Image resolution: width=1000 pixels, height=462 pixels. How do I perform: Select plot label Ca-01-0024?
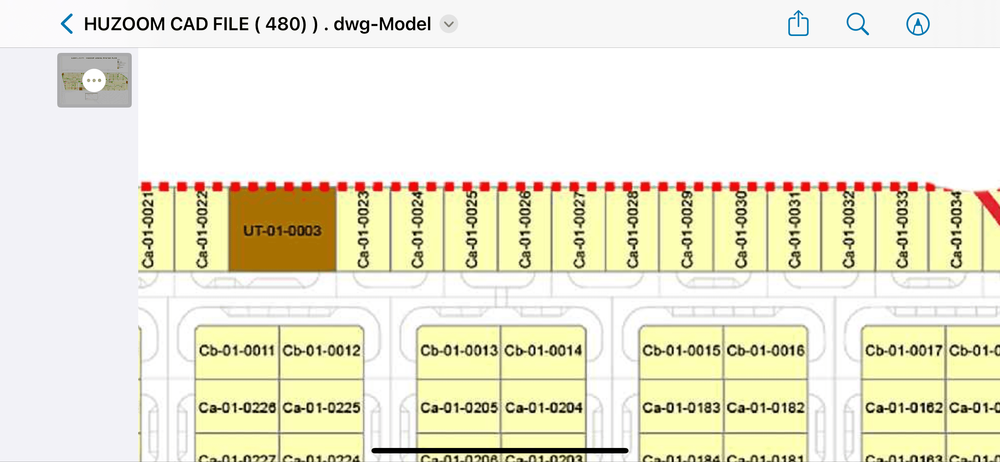[x=417, y=230]
